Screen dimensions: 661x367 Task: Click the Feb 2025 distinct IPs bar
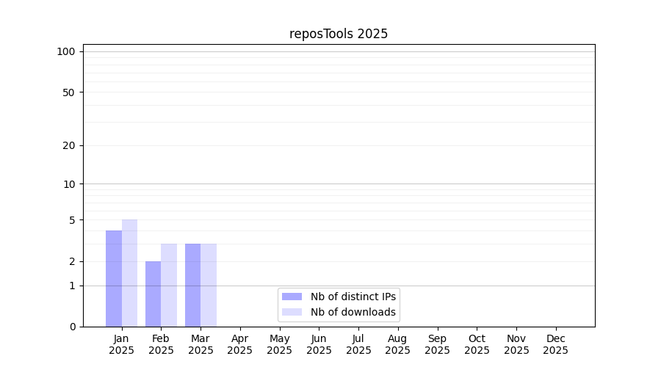click(x=153, y=294)
